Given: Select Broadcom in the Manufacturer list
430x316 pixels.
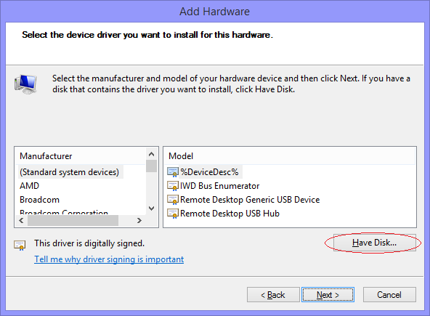Looking at the screenshot, I should pyautogui.click(x=39, y=200).
